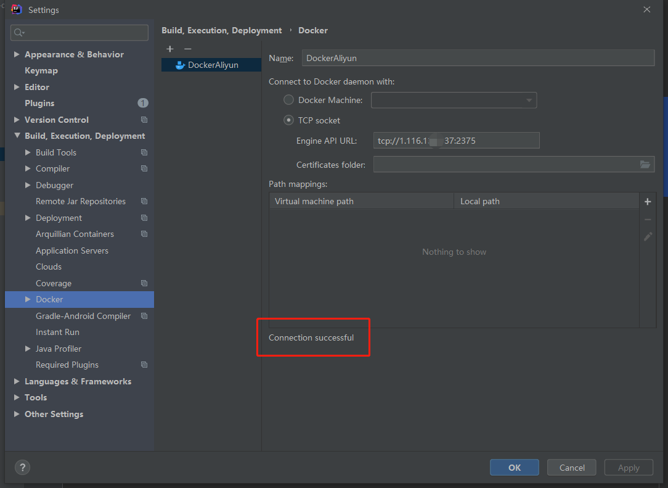This screenshot has width=668, height=488.
Task: Click project-level icon beside Remote Jar Repositories
Action: point(144,201)
